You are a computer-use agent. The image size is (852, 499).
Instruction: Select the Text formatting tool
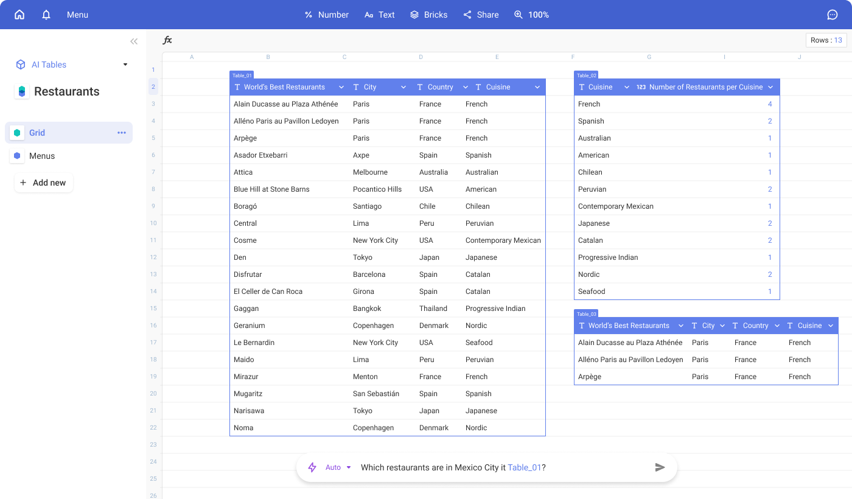click(379, 15)
